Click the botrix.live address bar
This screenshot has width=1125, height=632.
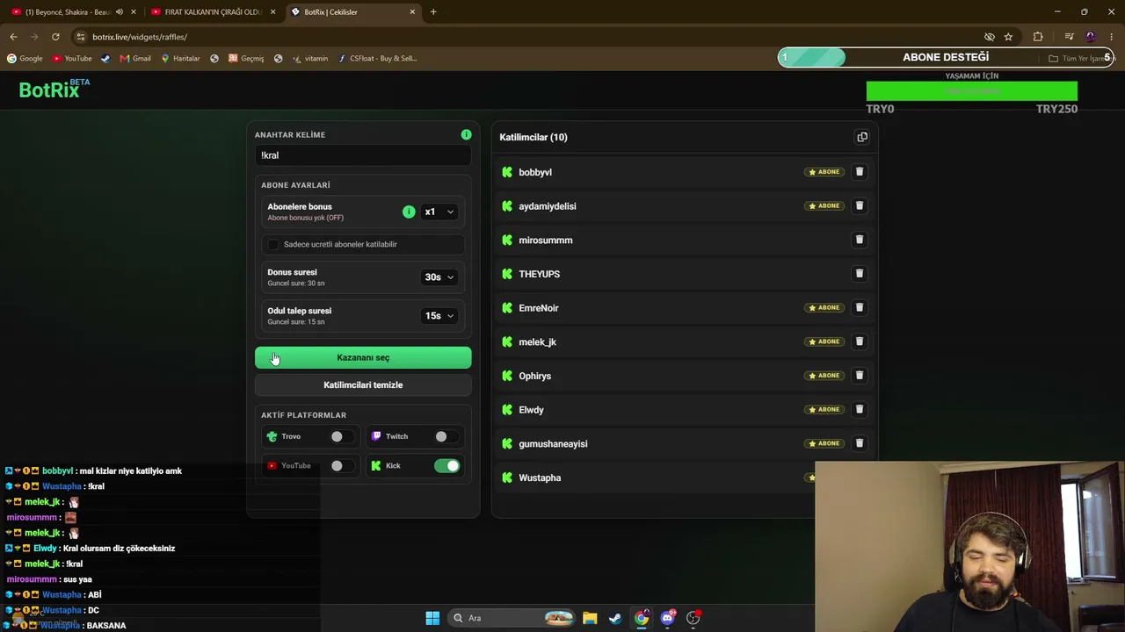(527, 37)
